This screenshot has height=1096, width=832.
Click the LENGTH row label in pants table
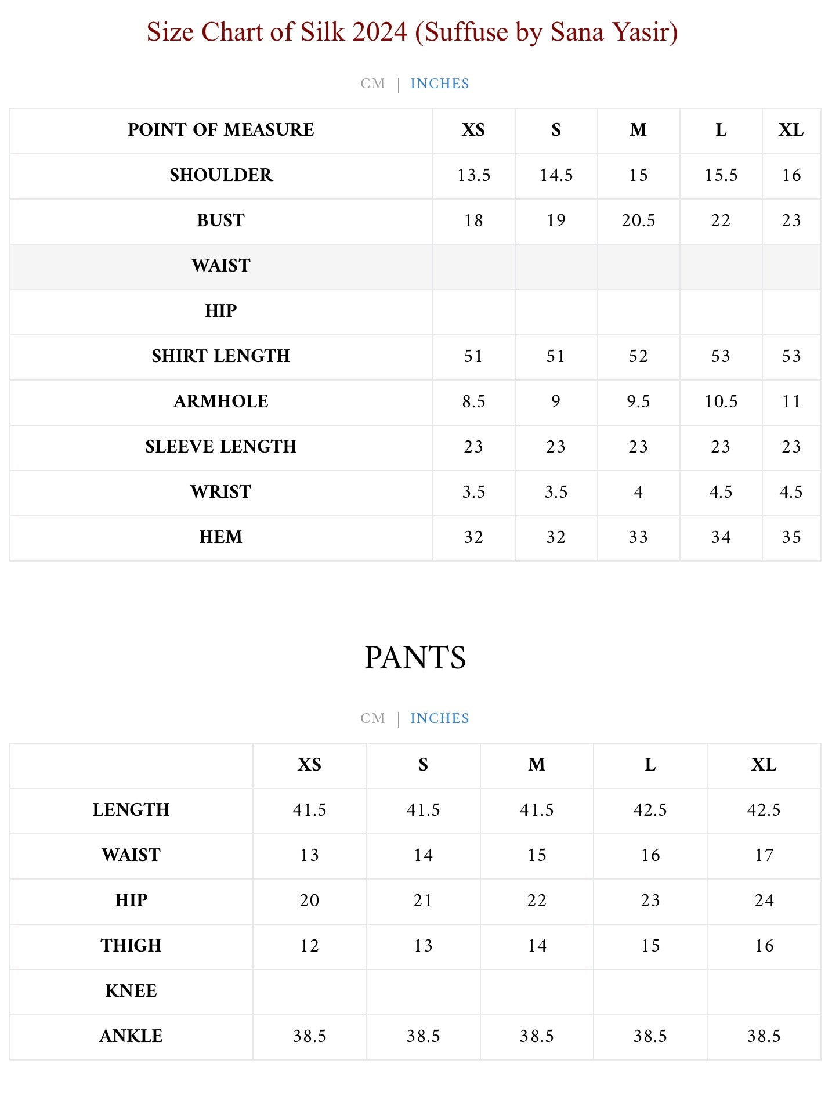tap(131, 810)
